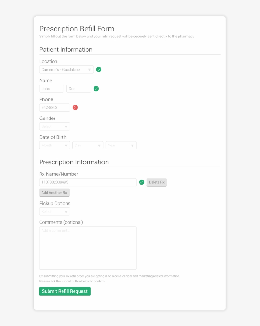The width and height of the screenshot is (260, 326).
Task: Click the arrow on Pickup Options dropdown
Action: (x=66, y=212)
